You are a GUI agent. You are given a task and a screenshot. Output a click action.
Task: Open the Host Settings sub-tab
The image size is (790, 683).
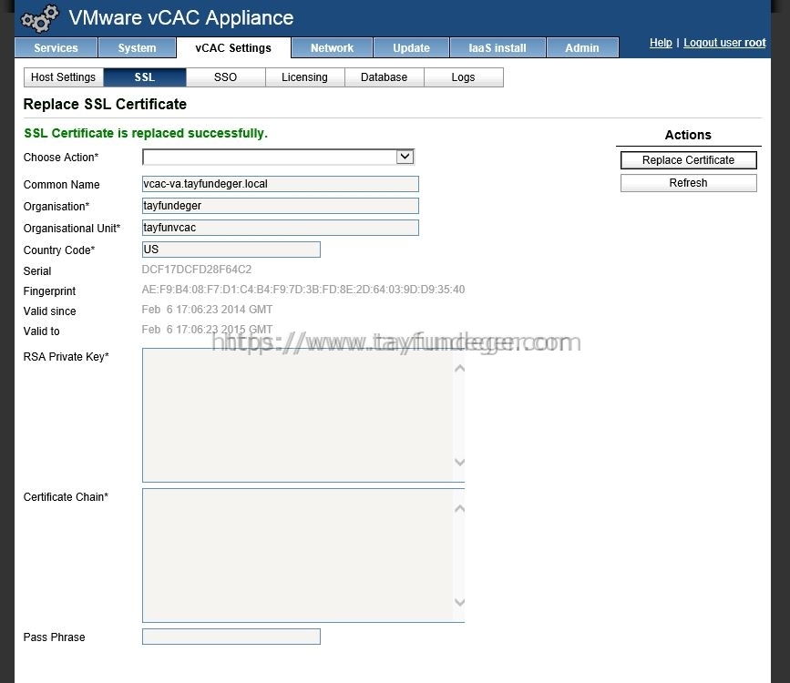point(64,77)
